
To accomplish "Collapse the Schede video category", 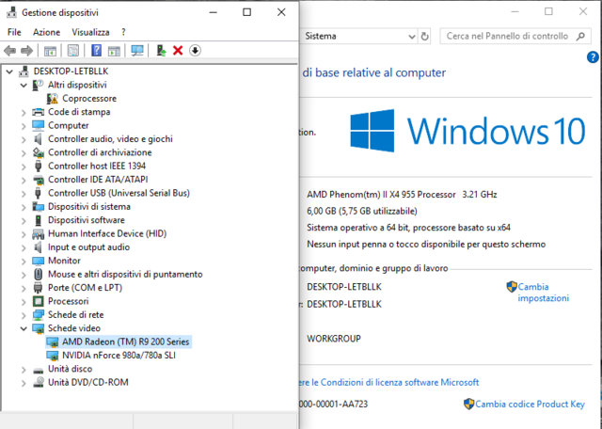I will click(x=24, y=328).
